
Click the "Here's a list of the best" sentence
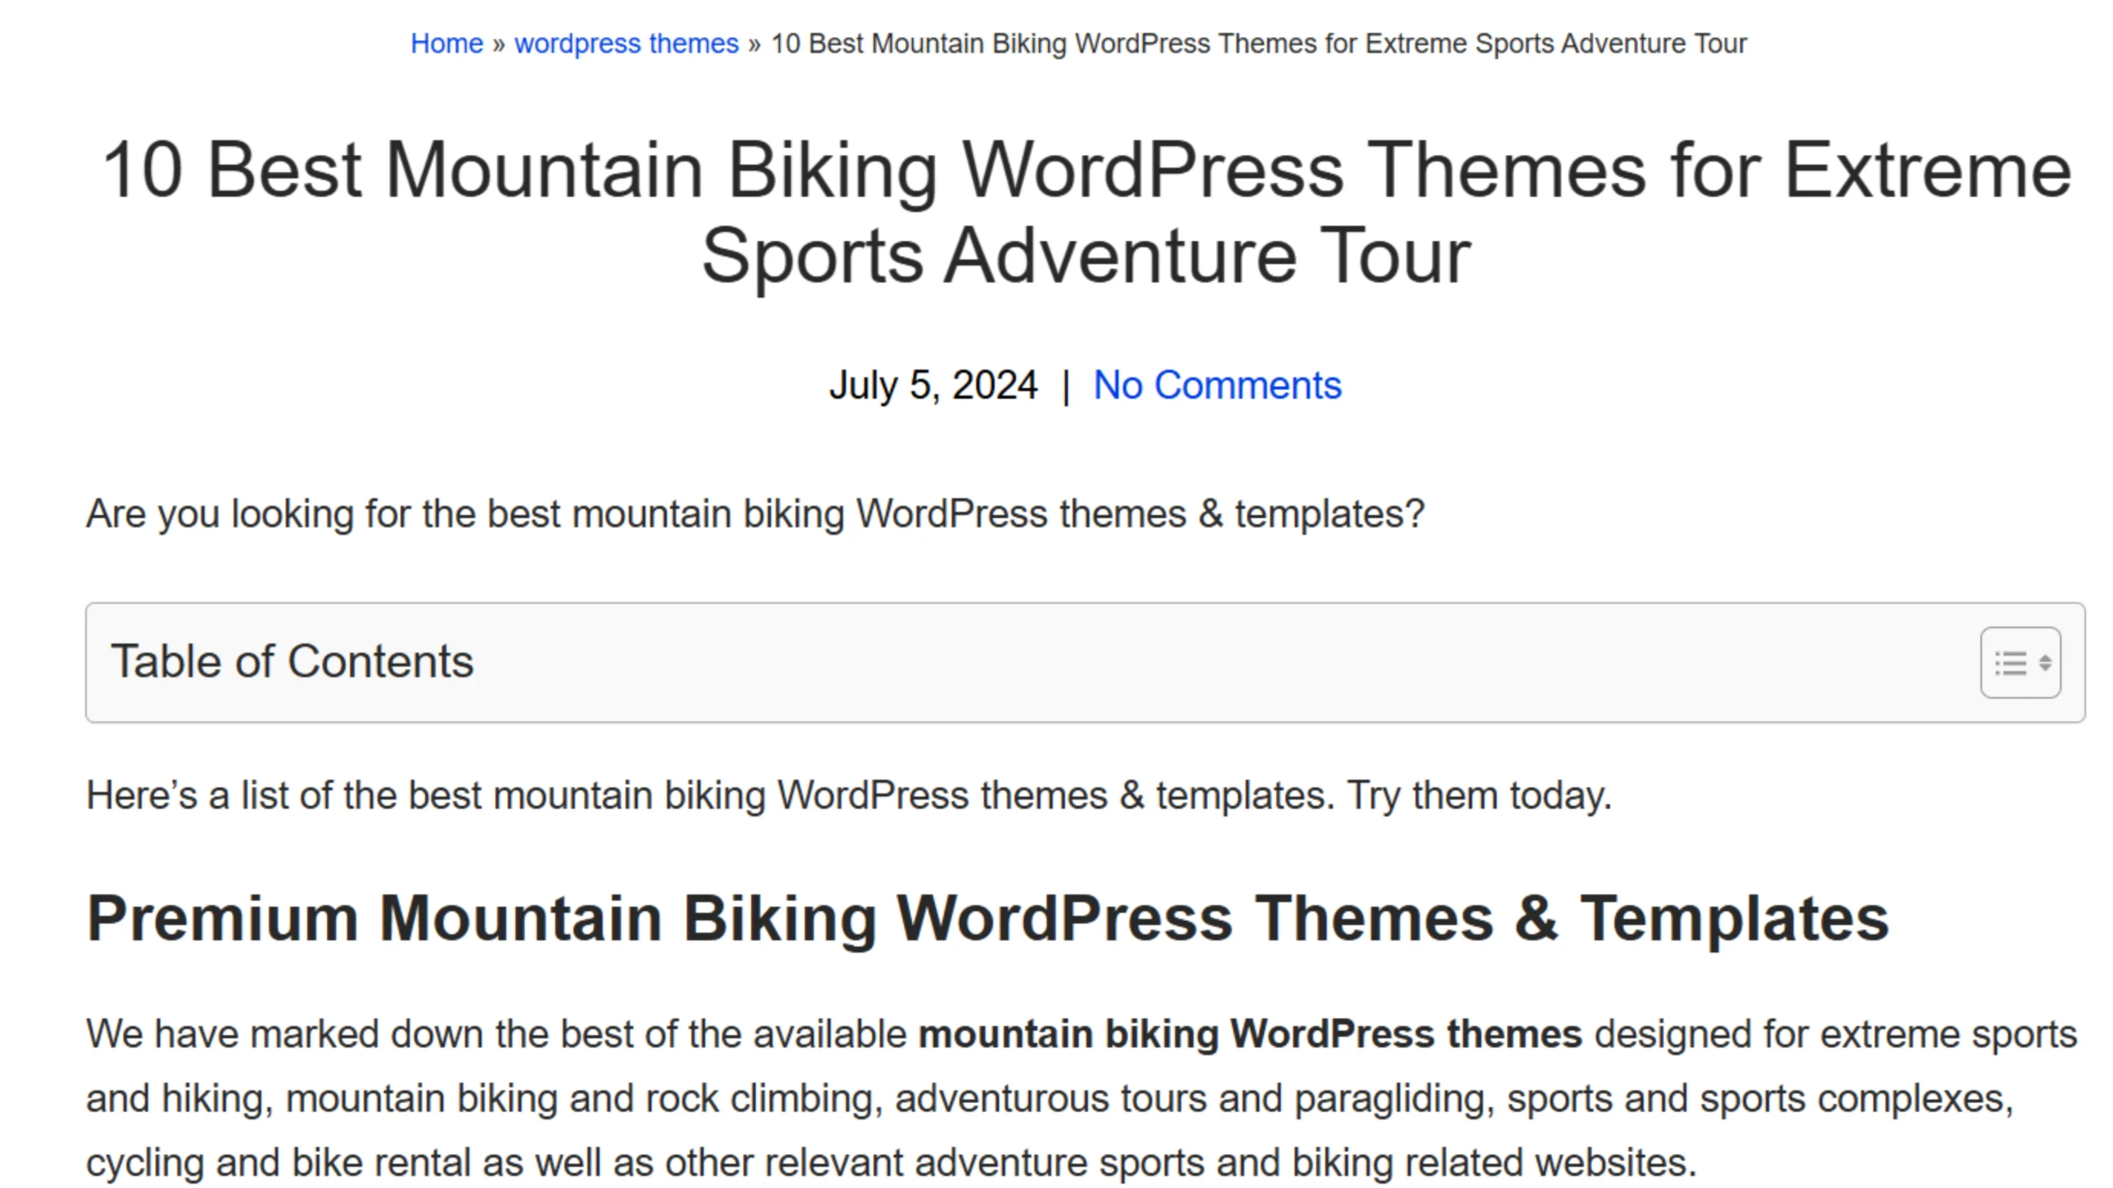pos(710,796)
